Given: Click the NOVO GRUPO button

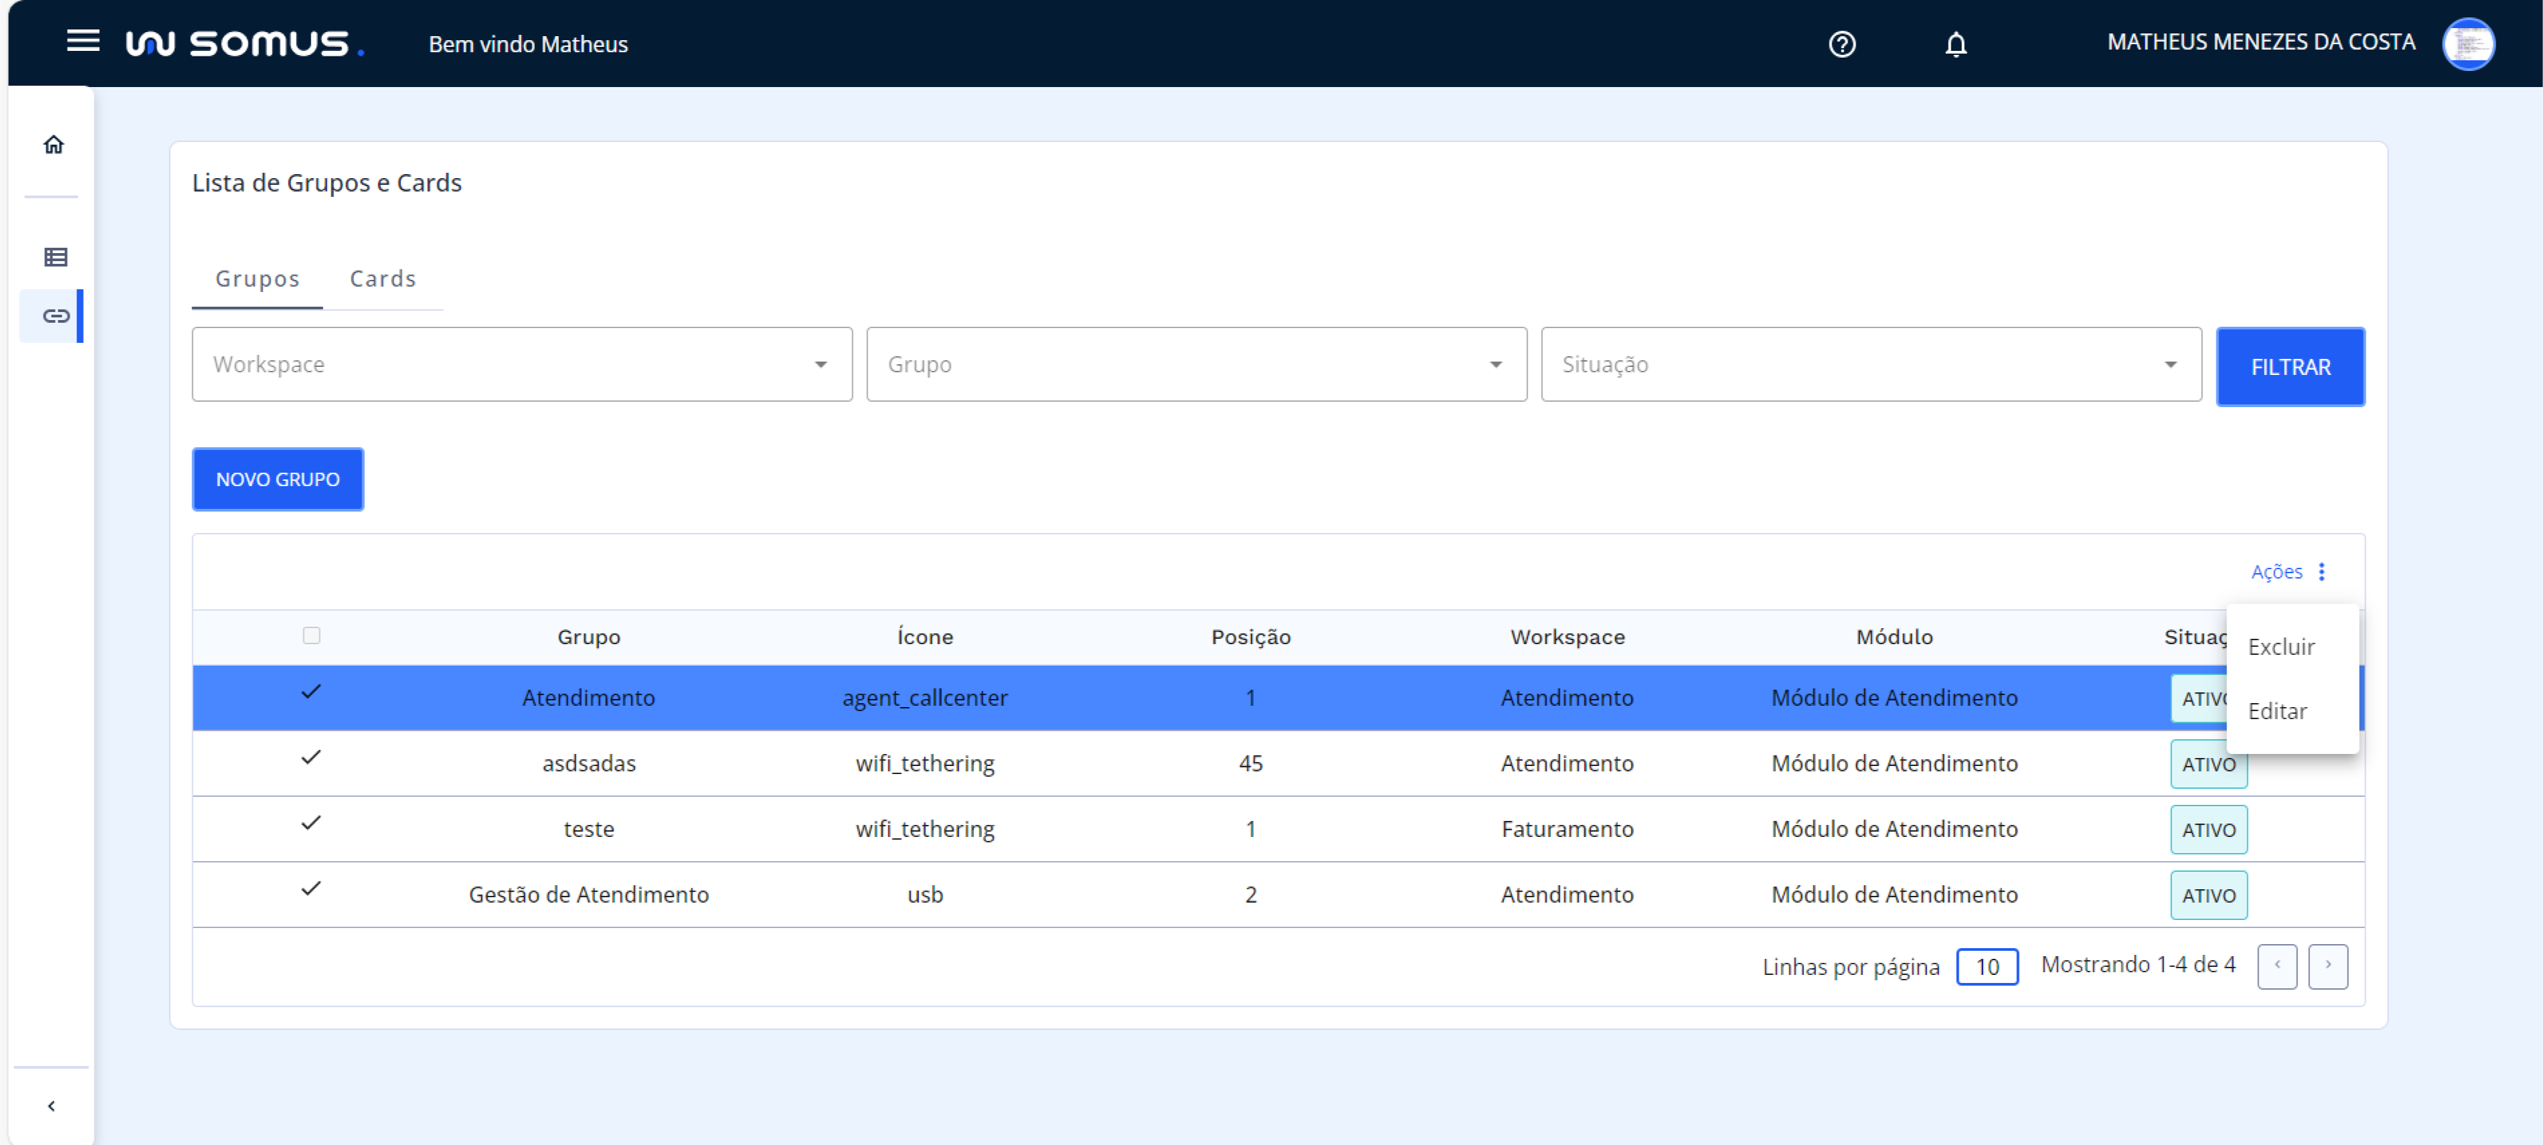Looking at the screenshot, I should (277, 479).
